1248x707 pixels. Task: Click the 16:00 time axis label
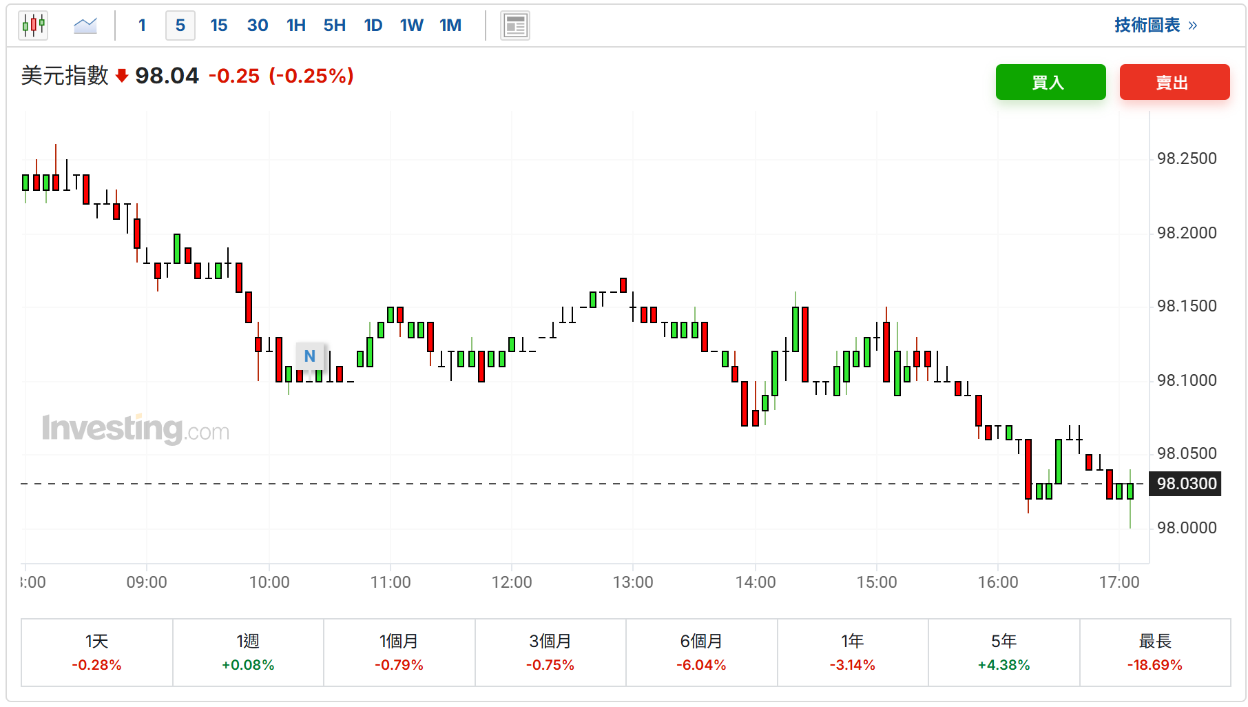click(x=998, y=582)
